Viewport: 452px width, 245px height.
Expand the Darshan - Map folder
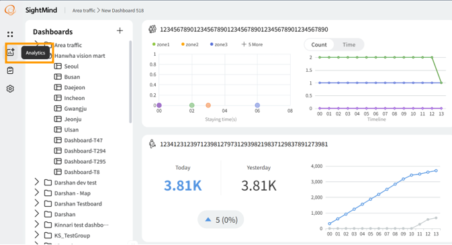pyautogui.click(x=37, y=193)
